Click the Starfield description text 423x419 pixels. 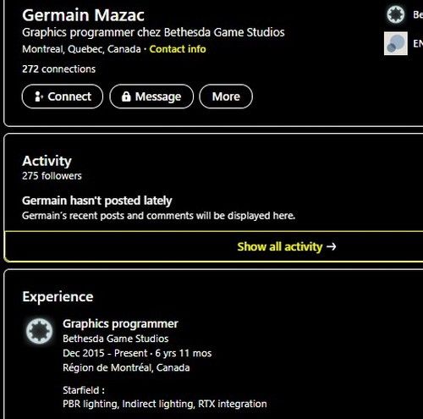pos(165,397)
